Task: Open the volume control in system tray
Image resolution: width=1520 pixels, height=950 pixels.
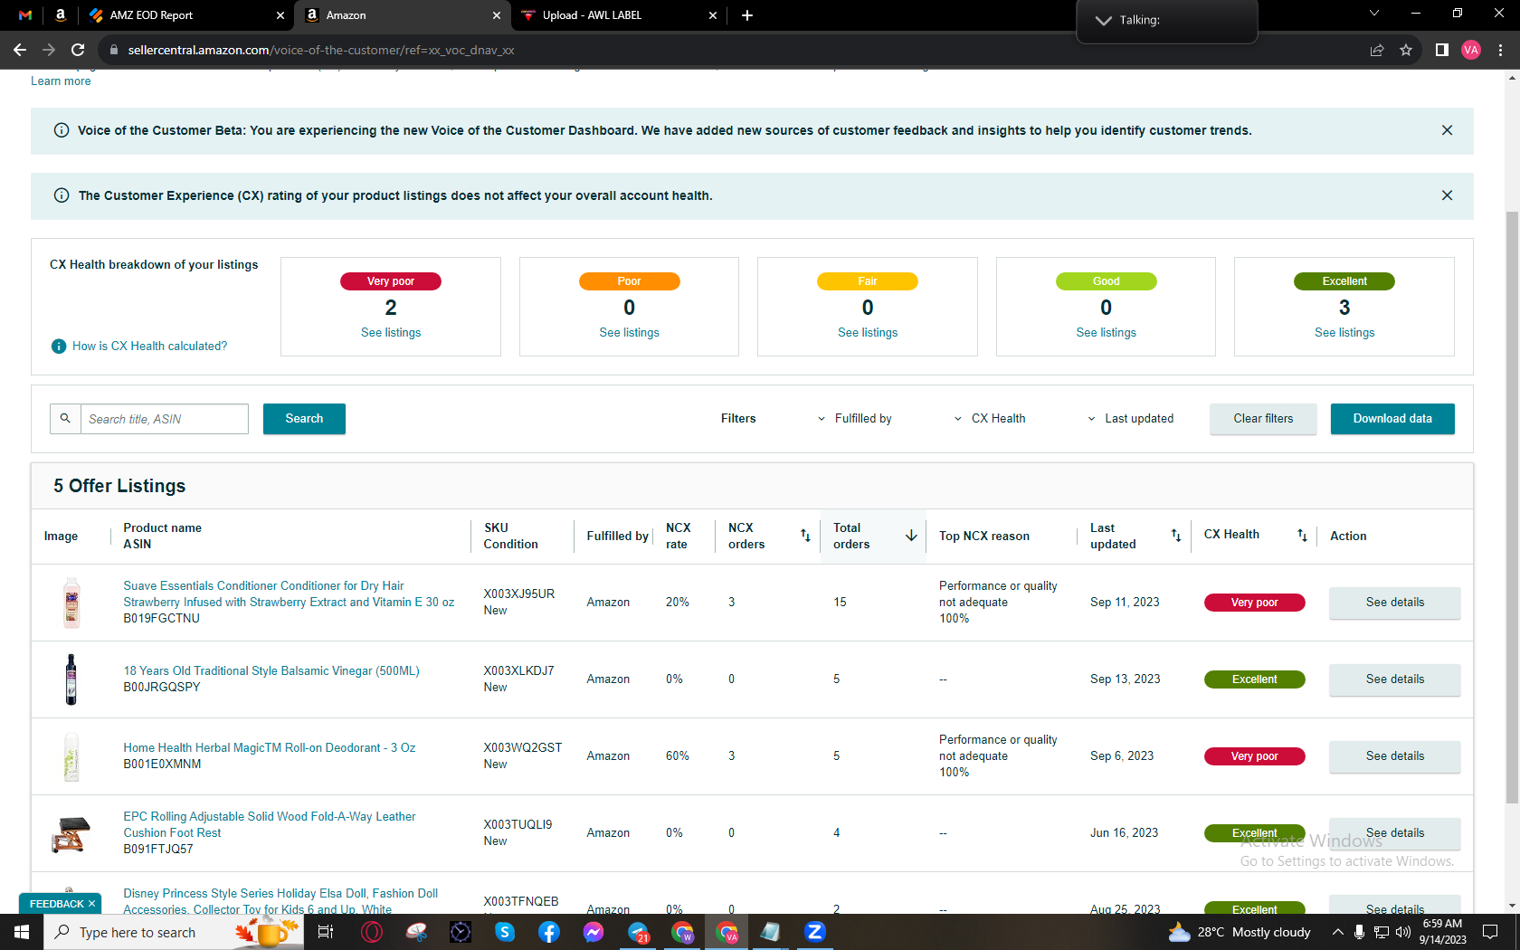Action: tap(1403, 932)
